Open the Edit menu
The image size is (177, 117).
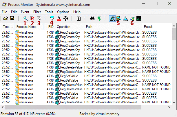[x=14, y=12]
